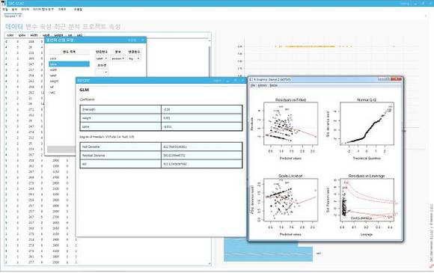Open the 그래프 menu
The width and height of the screenshot is (434, 273).
tap(62, 10)
